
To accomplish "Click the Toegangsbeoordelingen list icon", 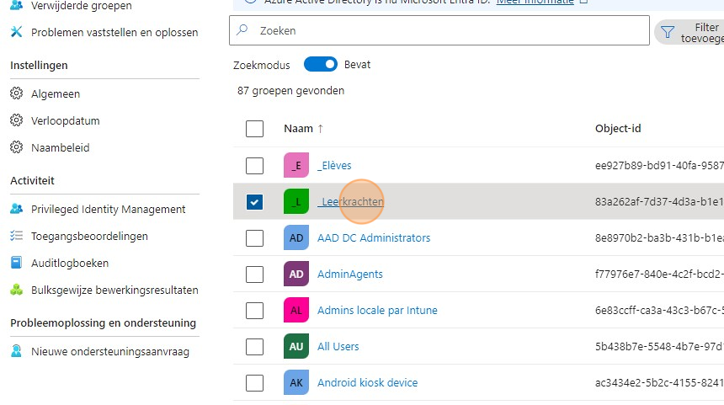I will click(x=16, y=237).
